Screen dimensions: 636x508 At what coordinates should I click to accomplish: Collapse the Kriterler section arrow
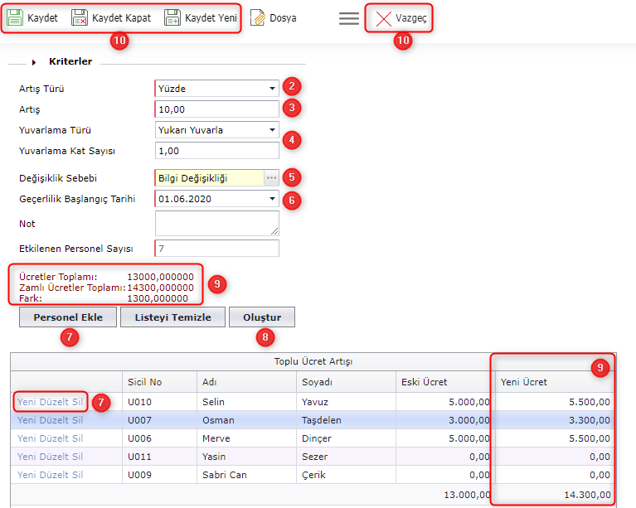(35, 62)
